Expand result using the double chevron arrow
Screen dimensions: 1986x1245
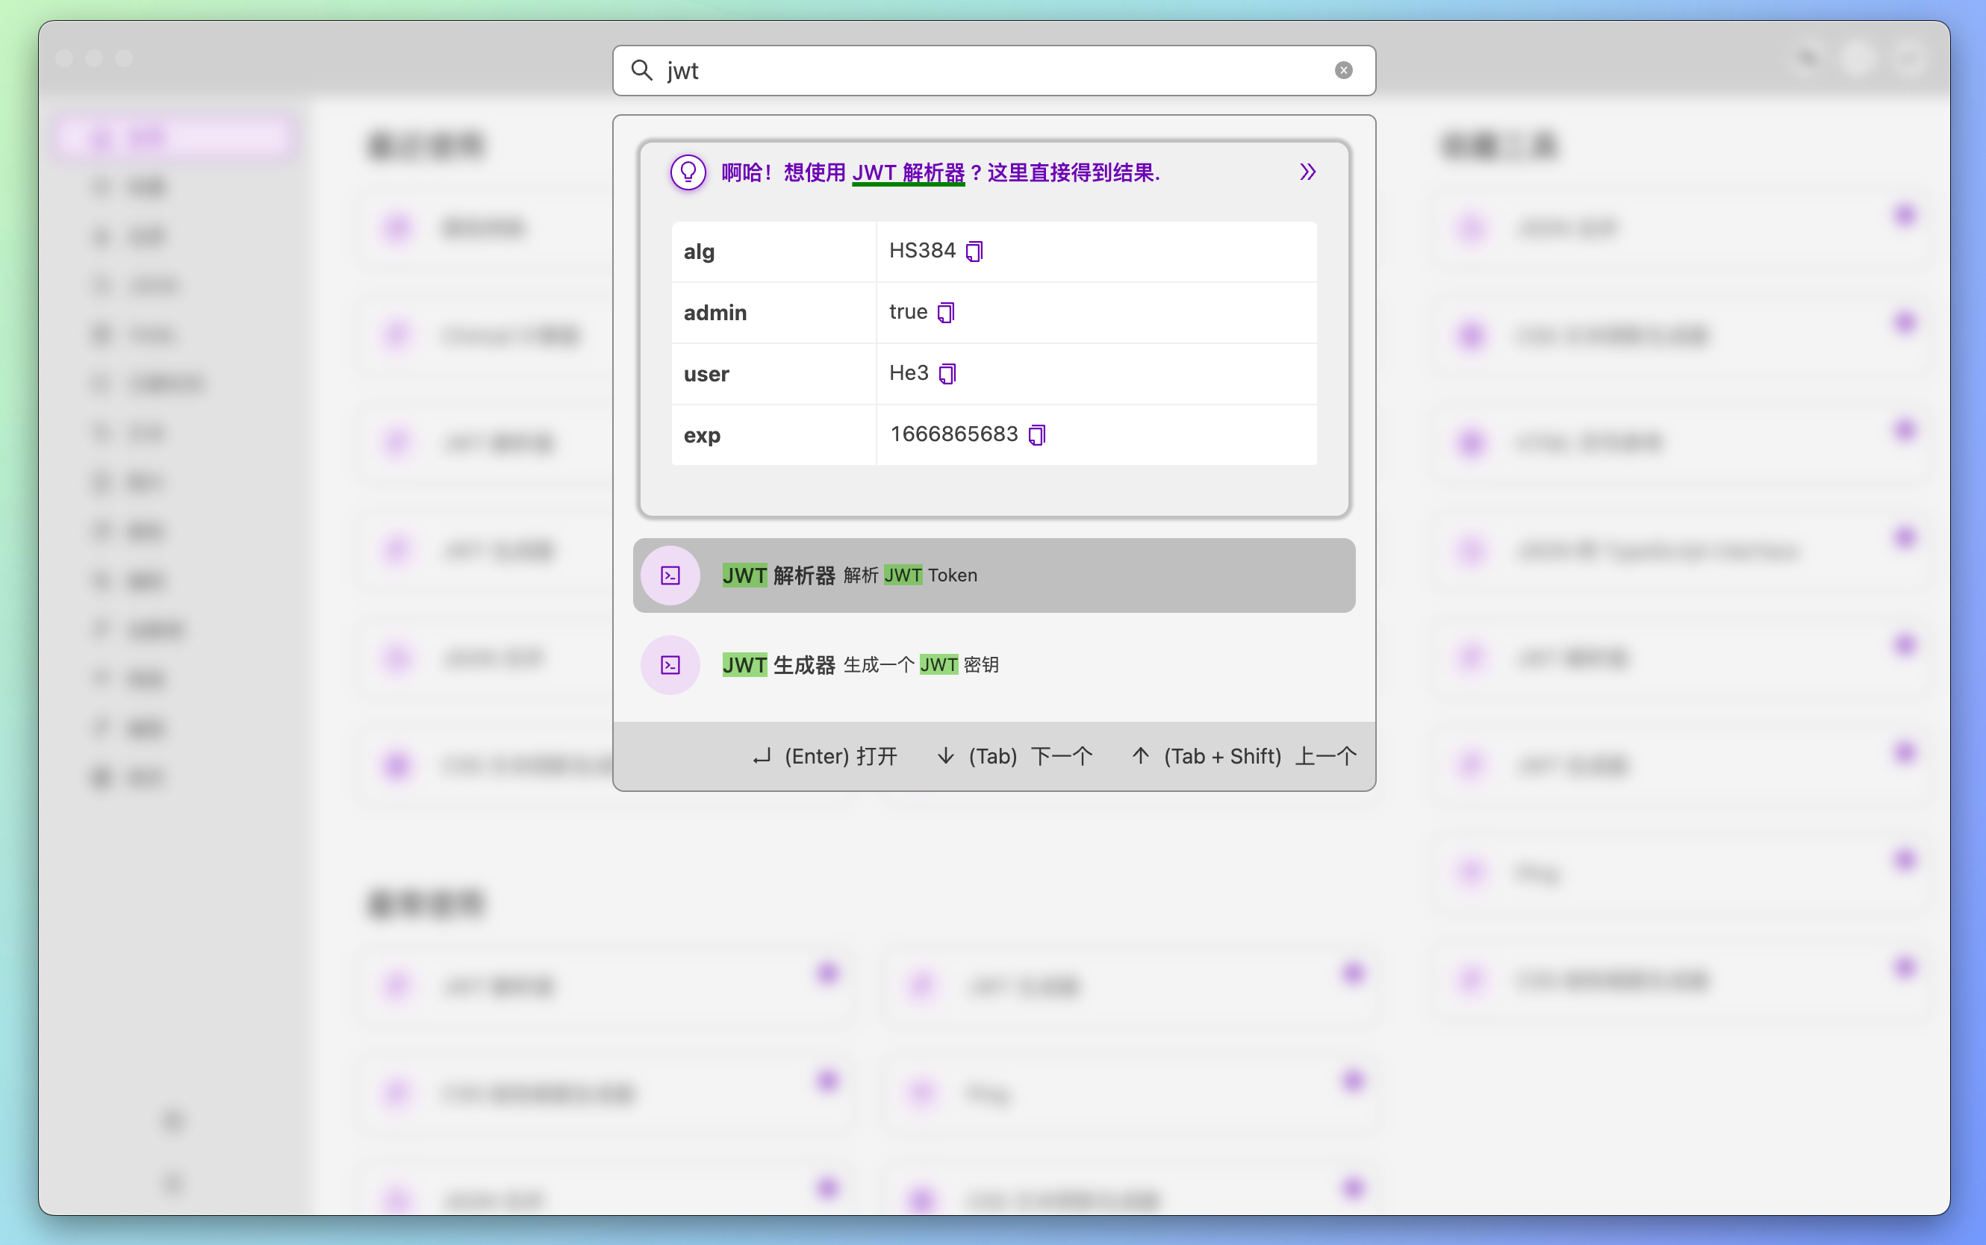click(x=1307, y=172)
